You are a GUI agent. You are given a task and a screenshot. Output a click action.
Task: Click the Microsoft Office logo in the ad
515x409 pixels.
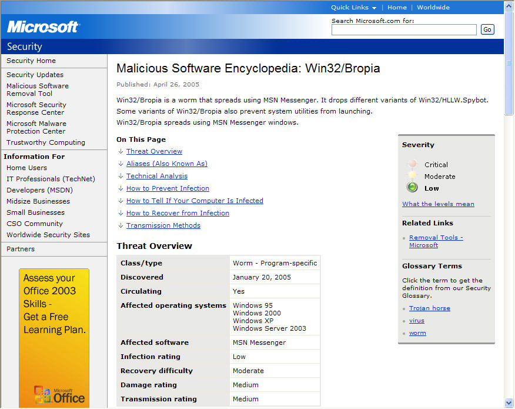[x=59, y=395]
